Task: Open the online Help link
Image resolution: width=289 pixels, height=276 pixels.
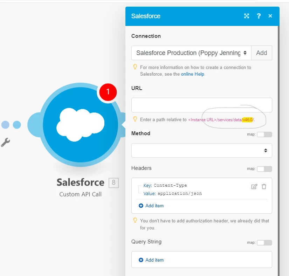Action: (x=193, y=74)
